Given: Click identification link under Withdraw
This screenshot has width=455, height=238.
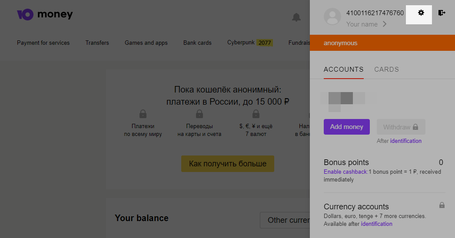Looking at the screenshot, I should [x=405, y=141].
